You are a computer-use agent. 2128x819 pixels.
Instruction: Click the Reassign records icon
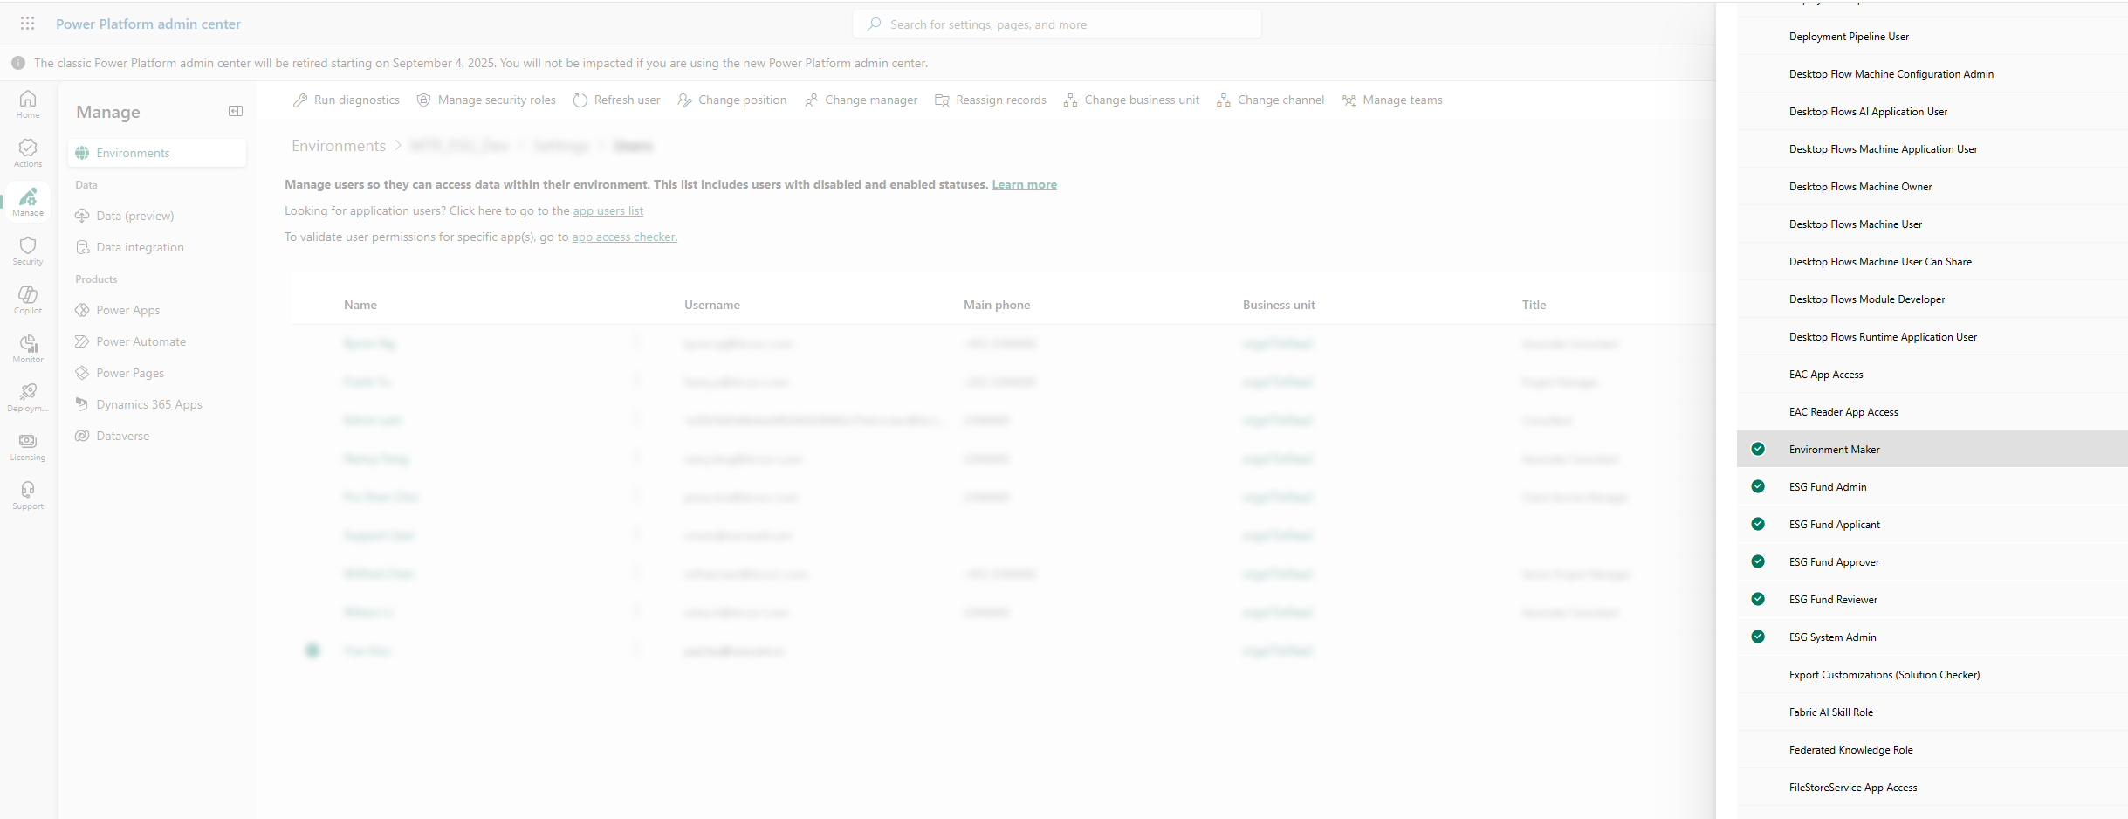click(942, 100)
